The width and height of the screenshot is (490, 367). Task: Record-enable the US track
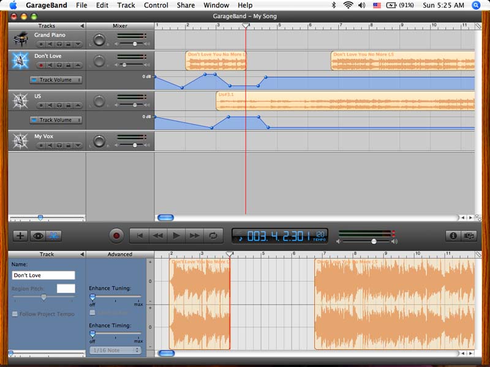(x=41, y=105)
